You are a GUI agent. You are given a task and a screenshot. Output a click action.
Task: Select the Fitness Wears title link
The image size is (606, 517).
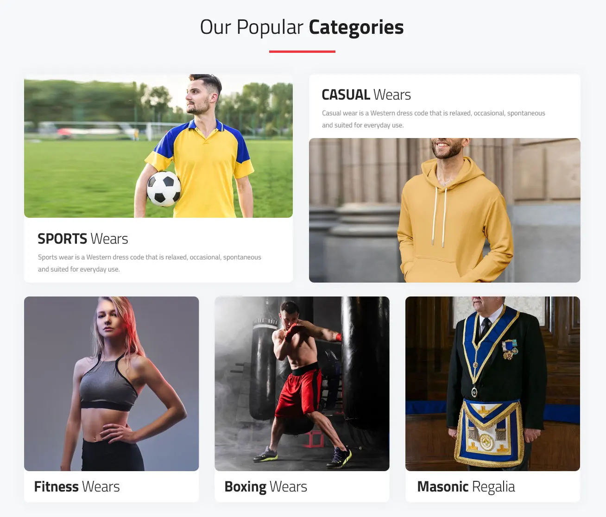[77, 486]
